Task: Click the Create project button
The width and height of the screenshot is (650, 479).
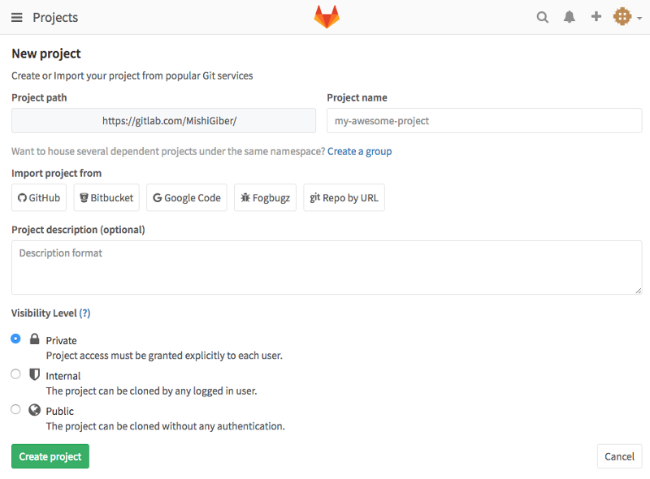Action: coord(50,456)
